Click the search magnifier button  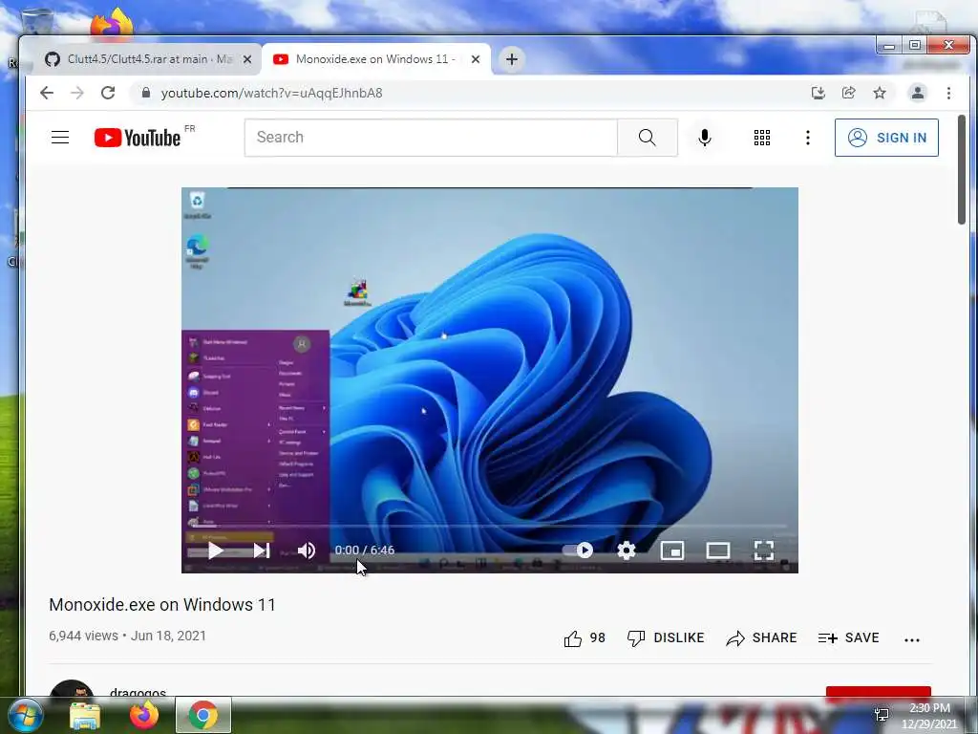click(648, 138)
